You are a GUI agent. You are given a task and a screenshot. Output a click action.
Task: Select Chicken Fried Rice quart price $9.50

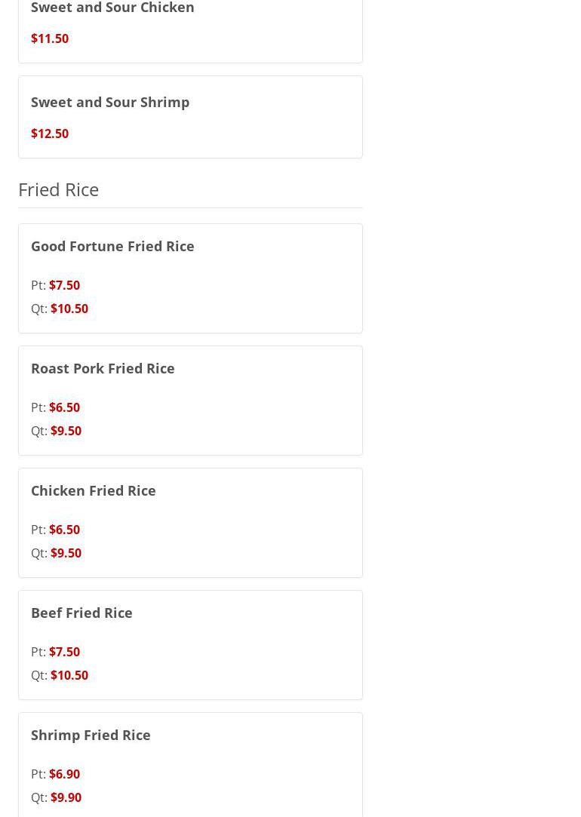click(x=66, y=553)
